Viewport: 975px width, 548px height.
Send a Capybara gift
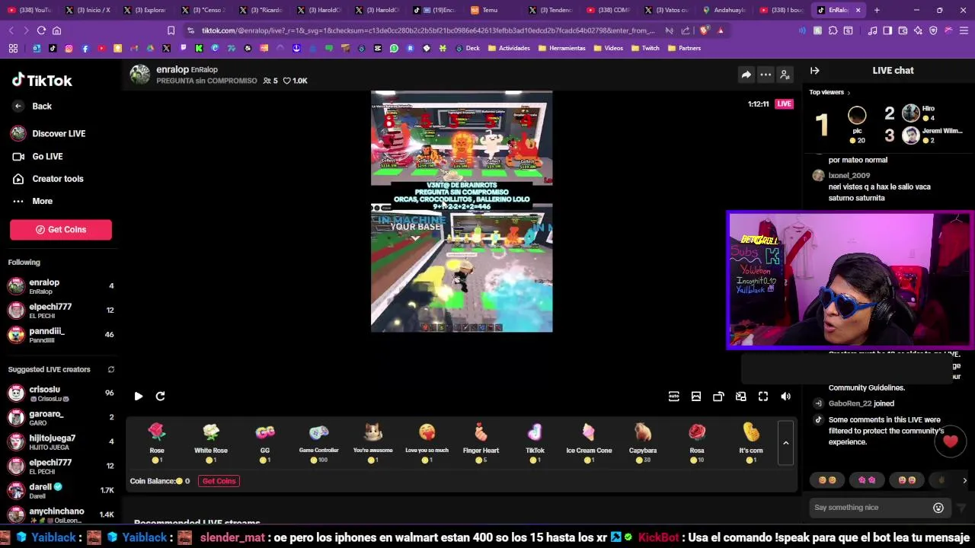coord(643,443)
